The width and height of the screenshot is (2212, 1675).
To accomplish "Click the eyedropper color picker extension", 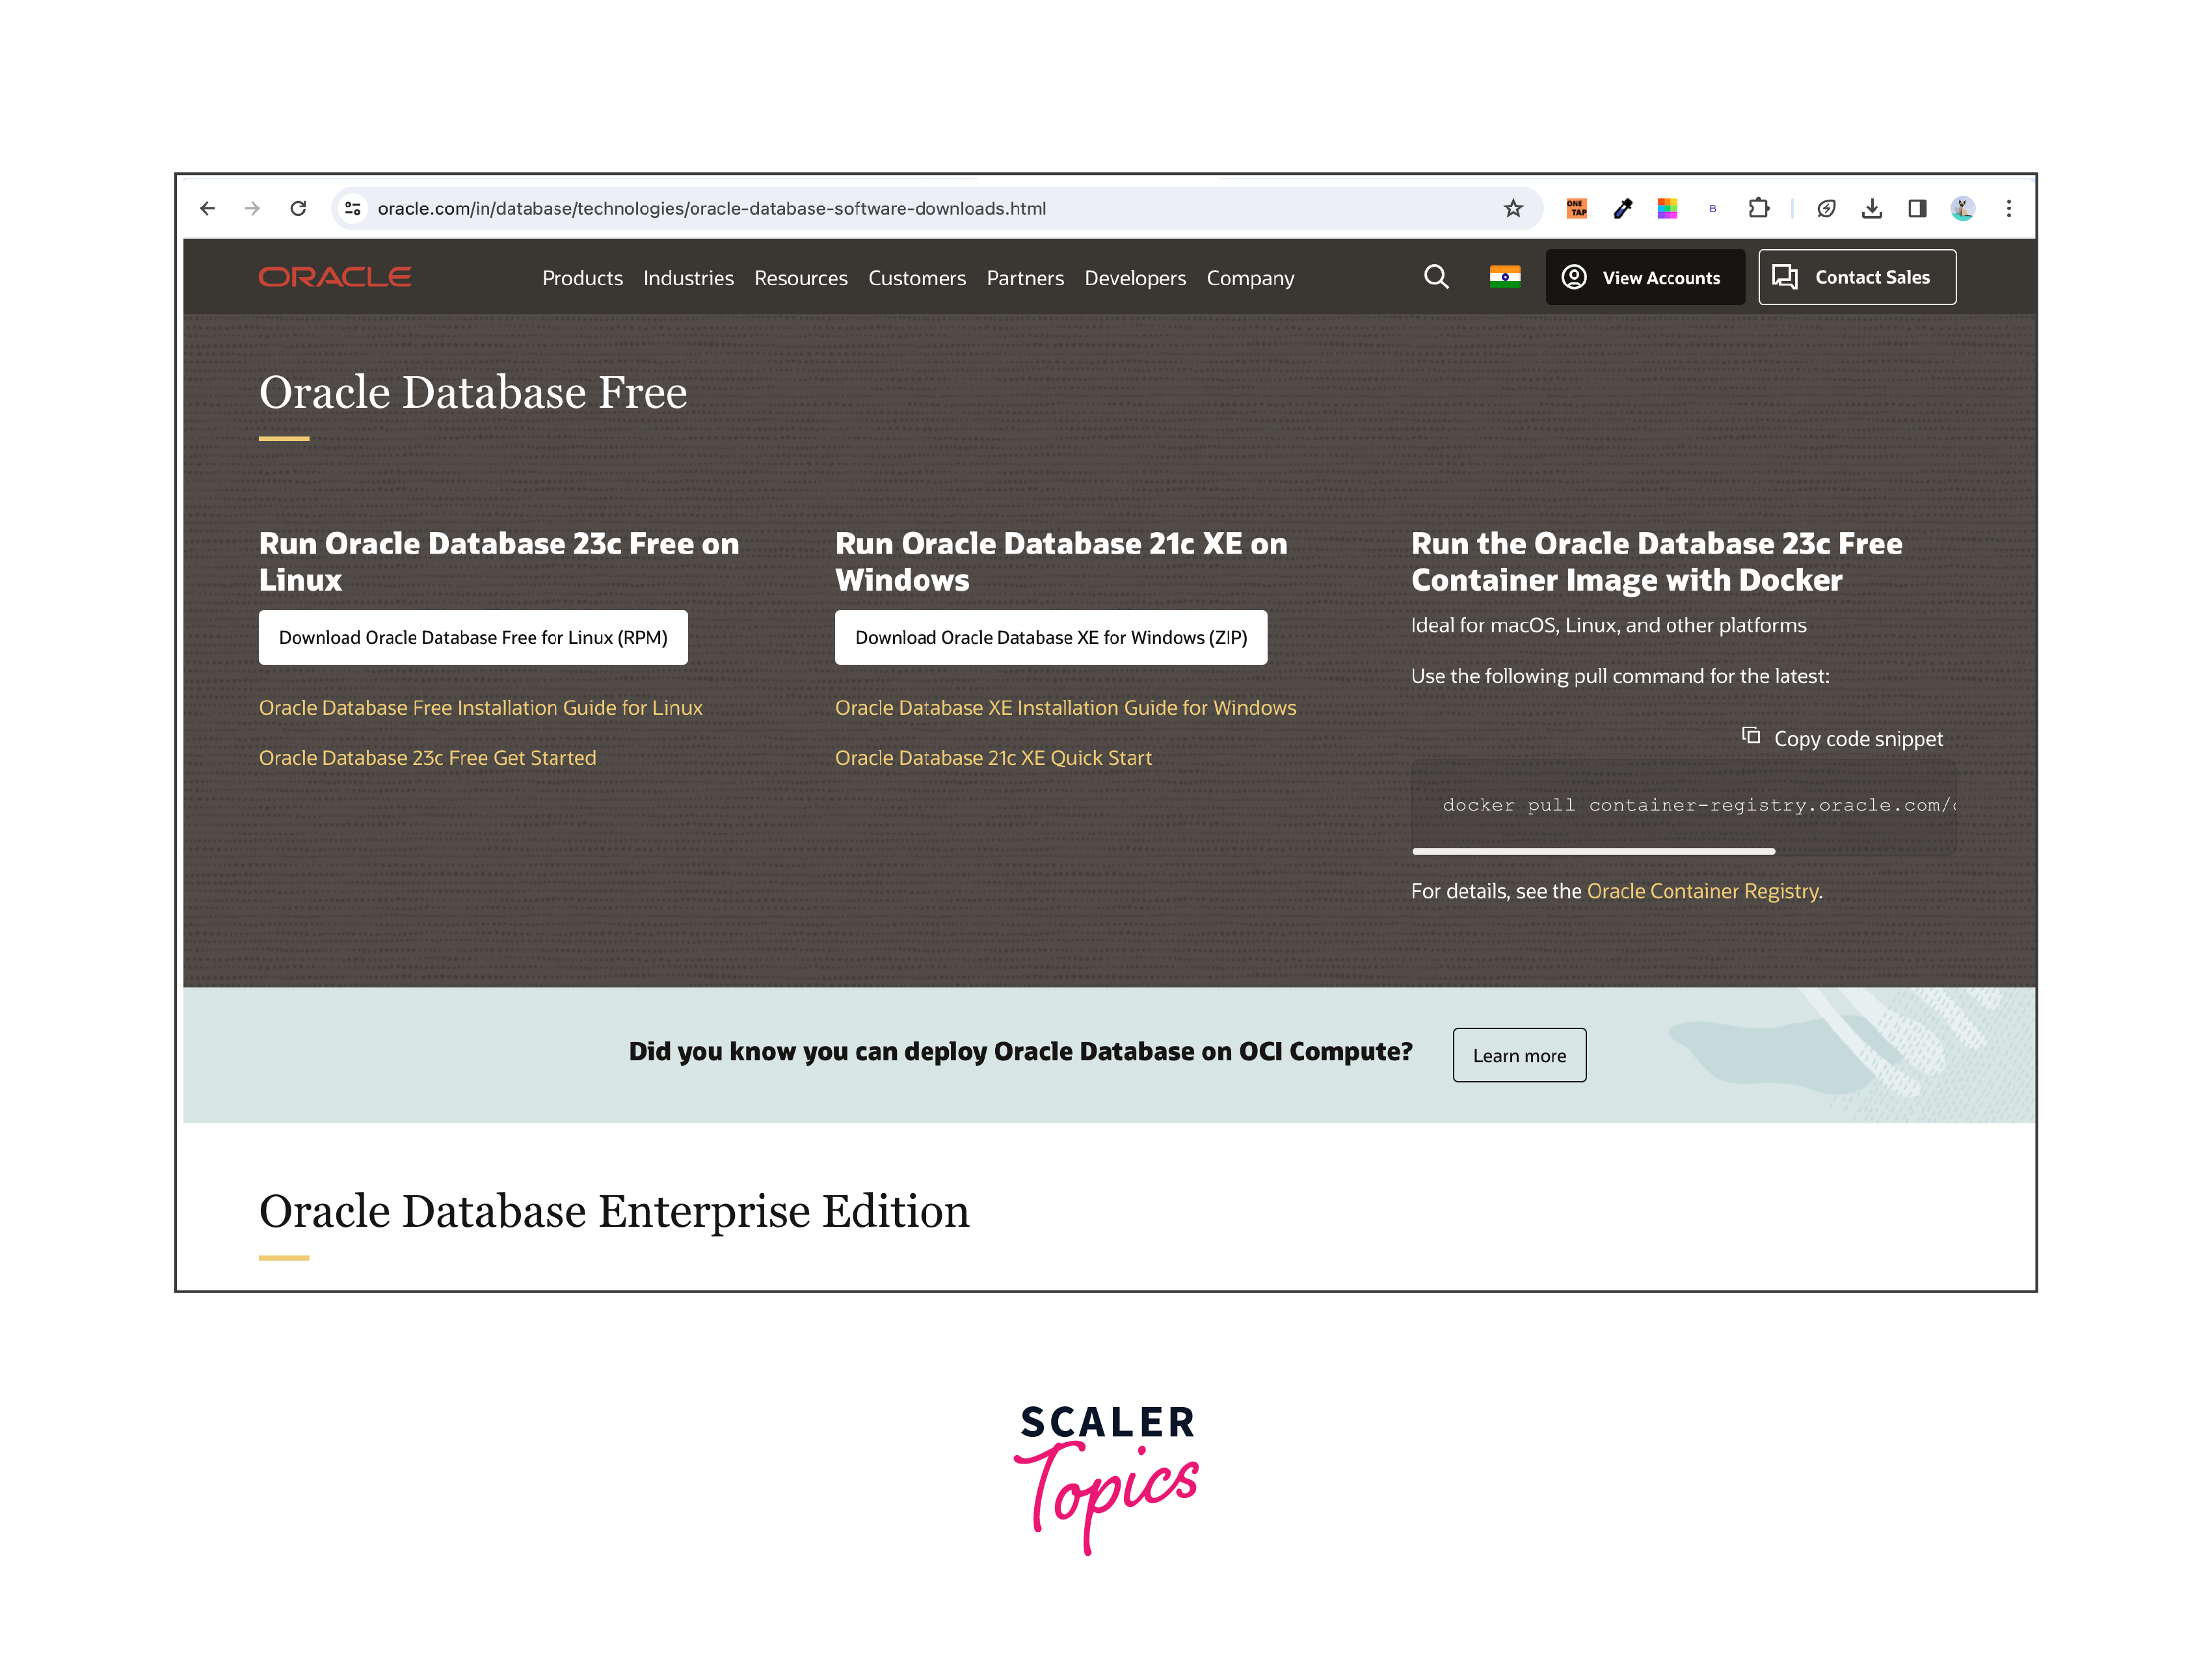I will click(1622, 209).
